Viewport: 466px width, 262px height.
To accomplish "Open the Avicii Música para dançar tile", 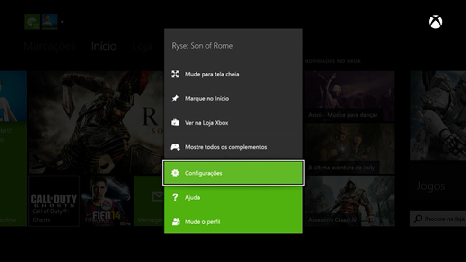I will pos(349,96).
